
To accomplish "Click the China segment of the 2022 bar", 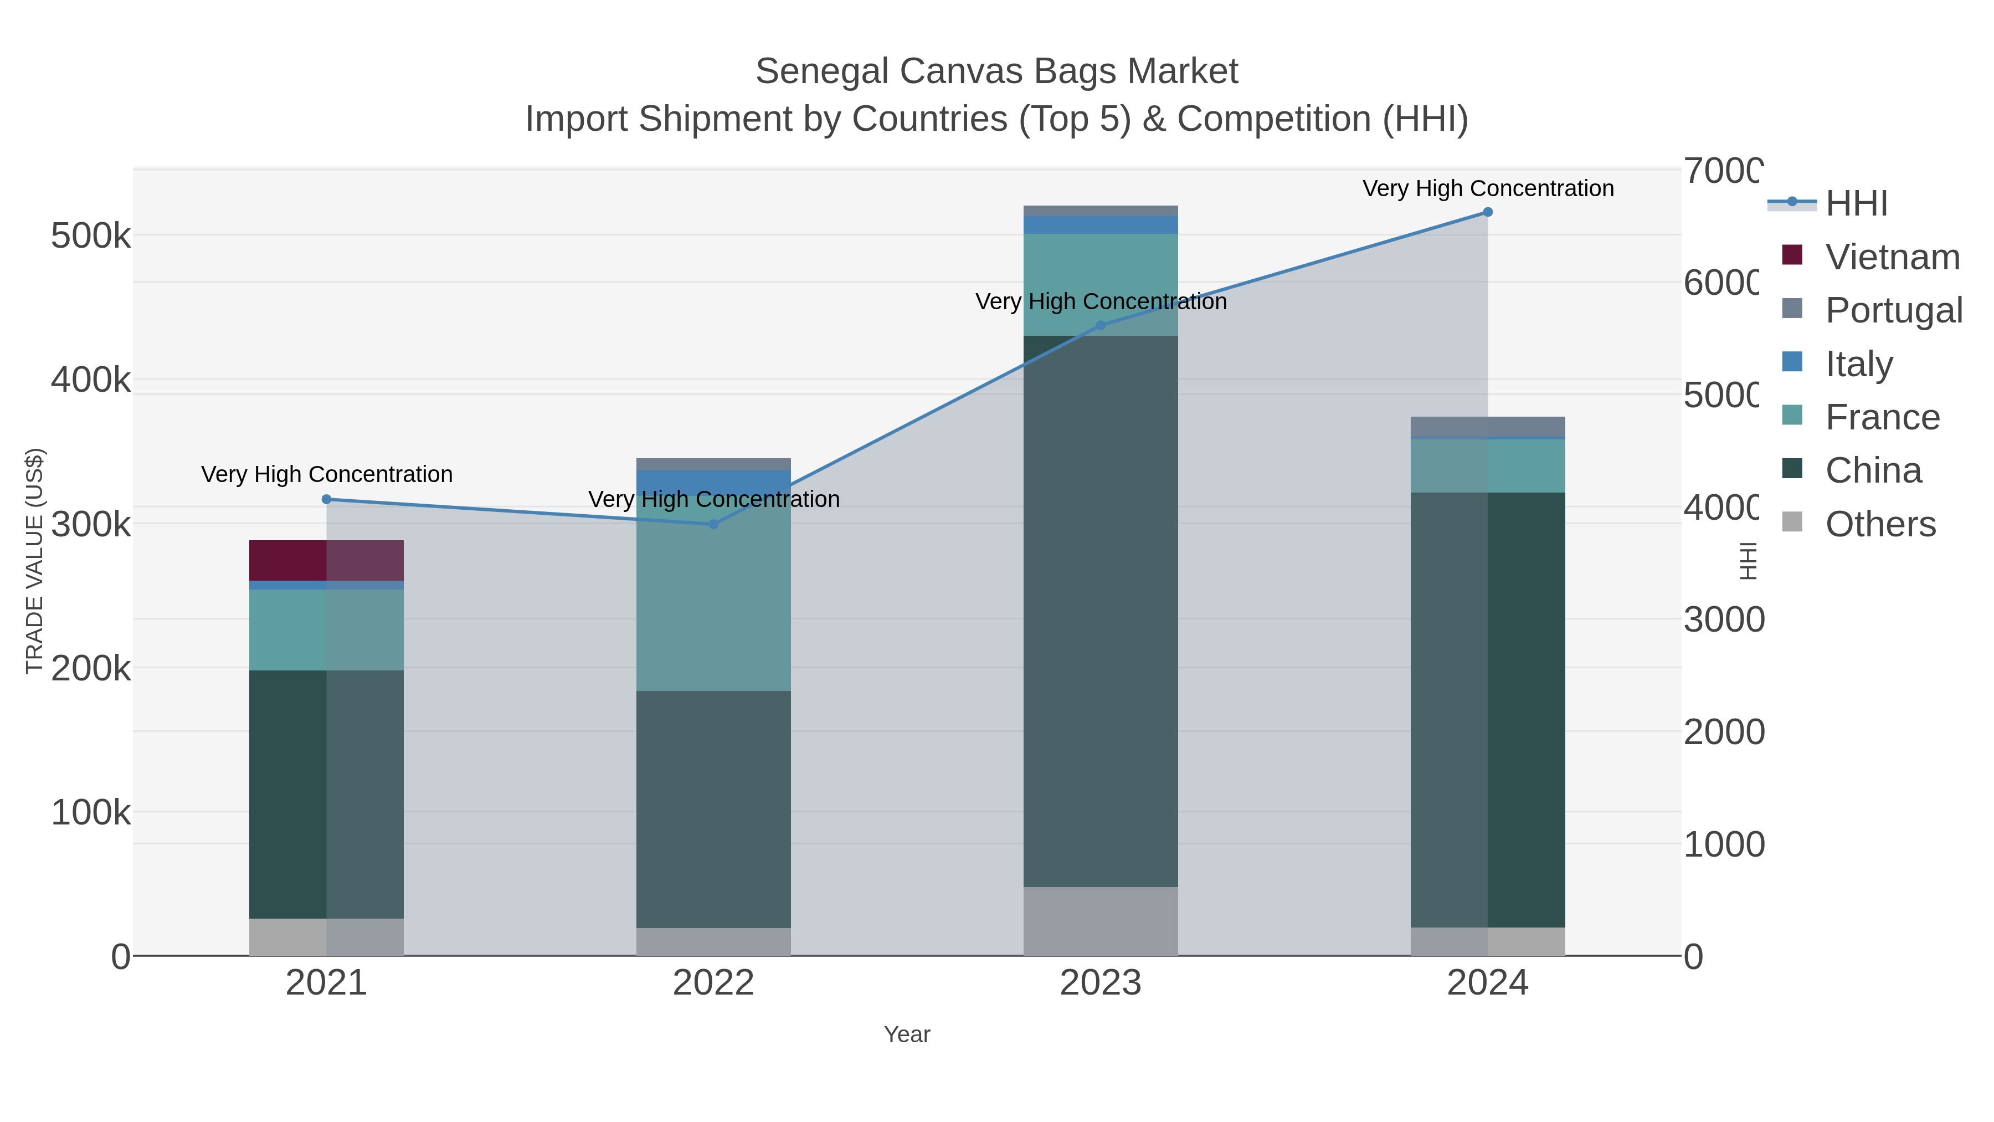I will click(714, 810).
